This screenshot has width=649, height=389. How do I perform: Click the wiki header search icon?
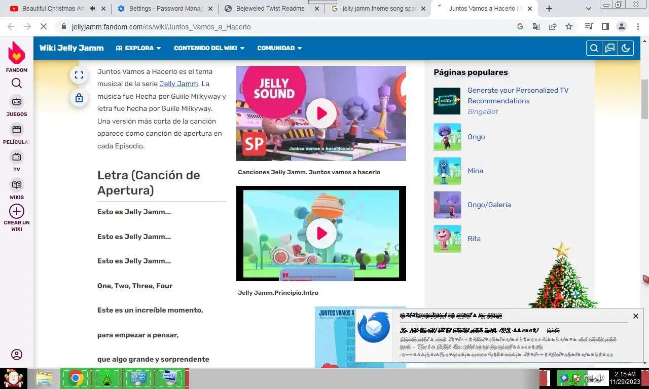tap(594, 48)
